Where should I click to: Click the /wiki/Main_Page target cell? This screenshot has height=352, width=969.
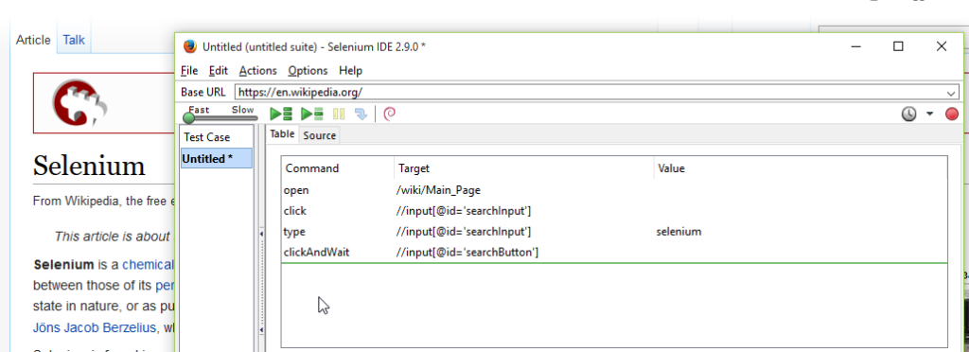tap(438, 190)
